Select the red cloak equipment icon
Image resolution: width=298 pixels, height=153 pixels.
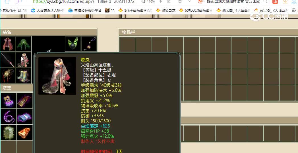pos(8,44)
